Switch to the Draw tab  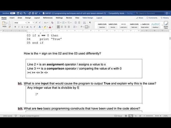pos(20,18)
